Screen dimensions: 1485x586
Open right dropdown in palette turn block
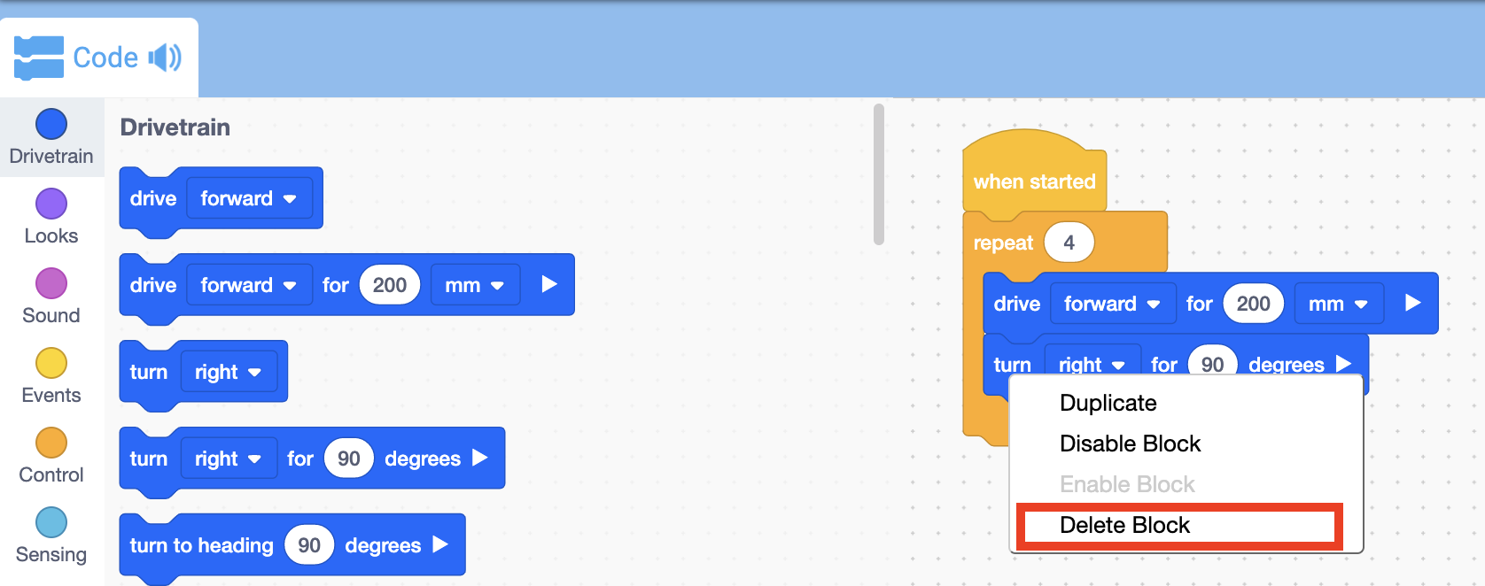228,372
